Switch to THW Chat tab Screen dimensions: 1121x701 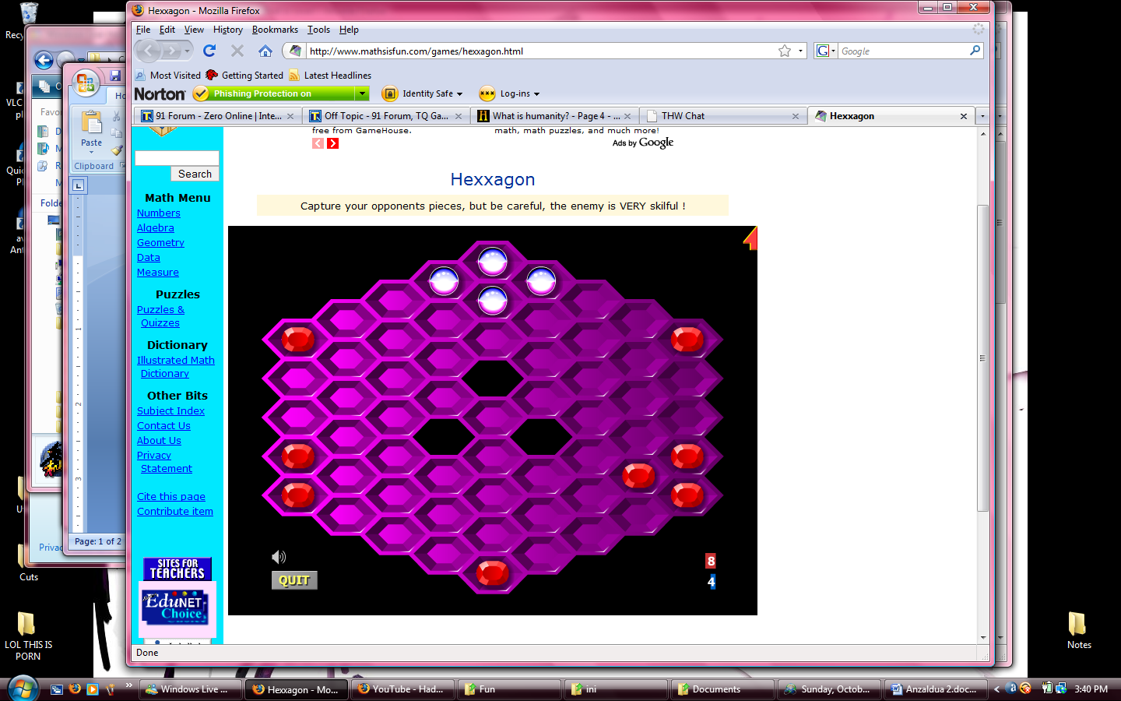pos(724,116)
